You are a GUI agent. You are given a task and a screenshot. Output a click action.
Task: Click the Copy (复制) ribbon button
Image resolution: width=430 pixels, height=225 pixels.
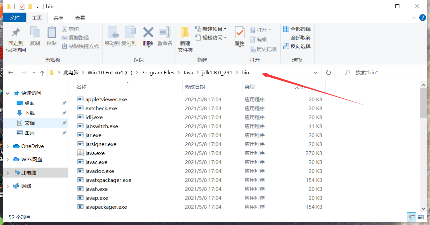(x=35, y=37)
